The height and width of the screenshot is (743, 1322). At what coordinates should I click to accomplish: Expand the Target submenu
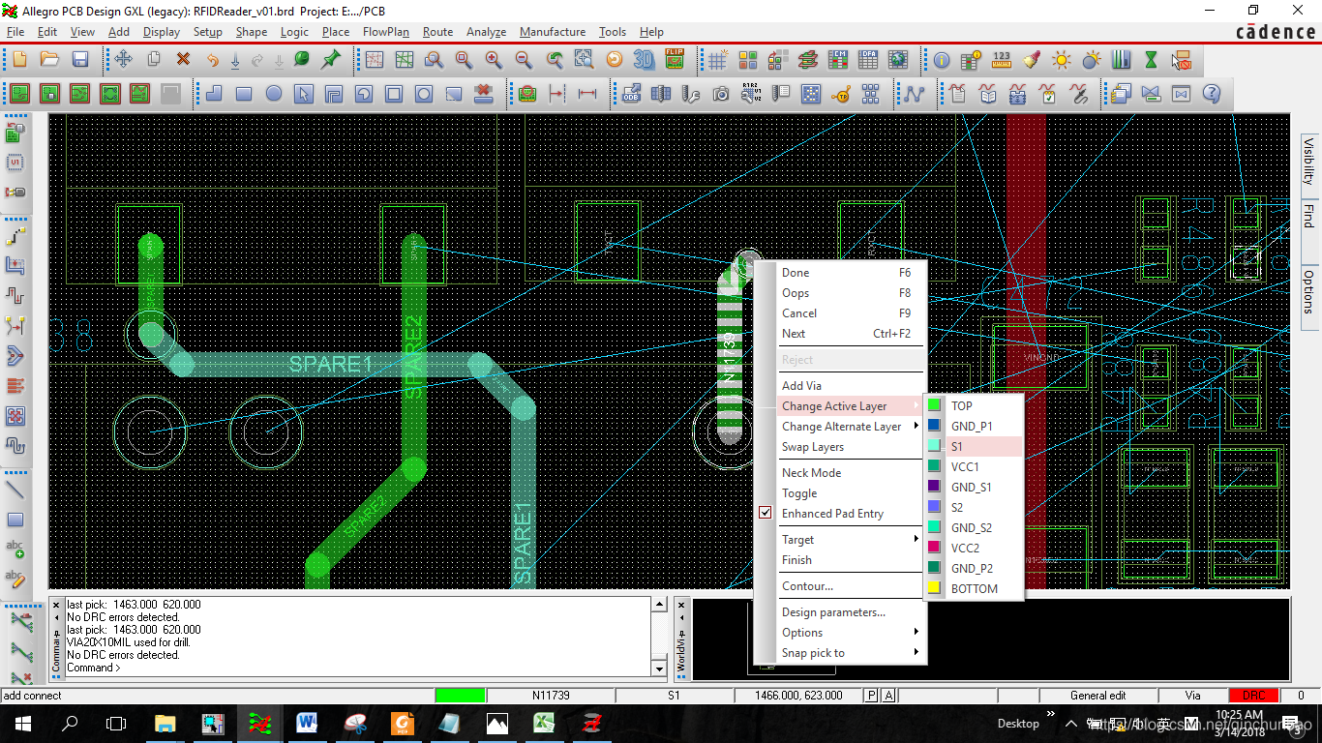pos(798,540)
